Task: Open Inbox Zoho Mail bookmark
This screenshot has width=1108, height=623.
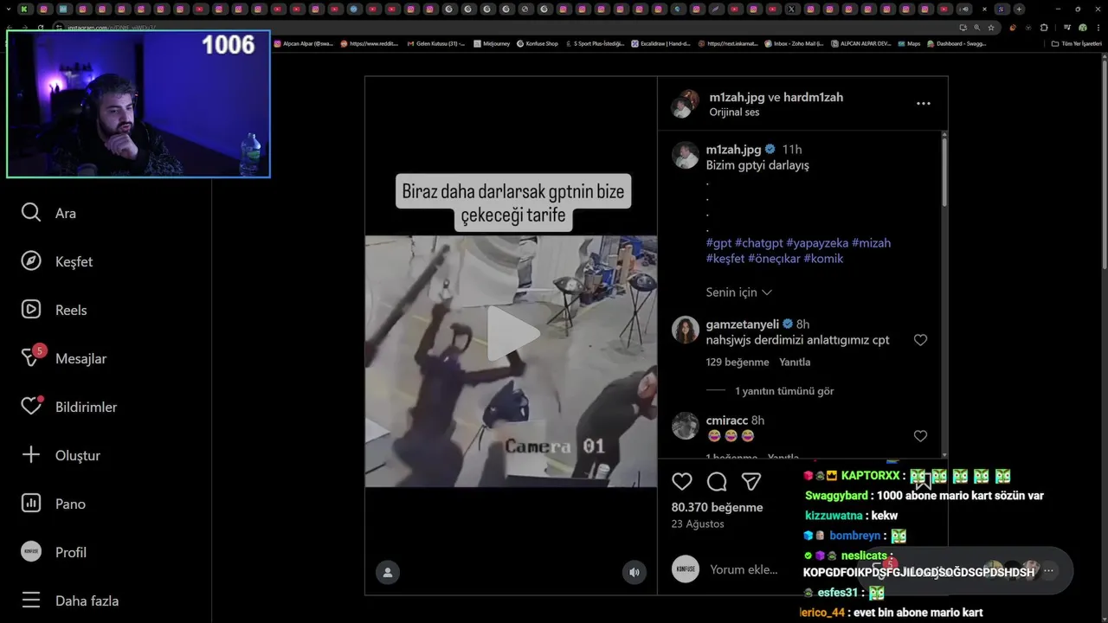Action: (x=794, y=43)
